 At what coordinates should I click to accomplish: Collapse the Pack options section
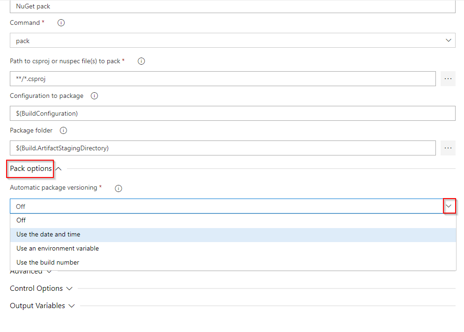(36, 169)
